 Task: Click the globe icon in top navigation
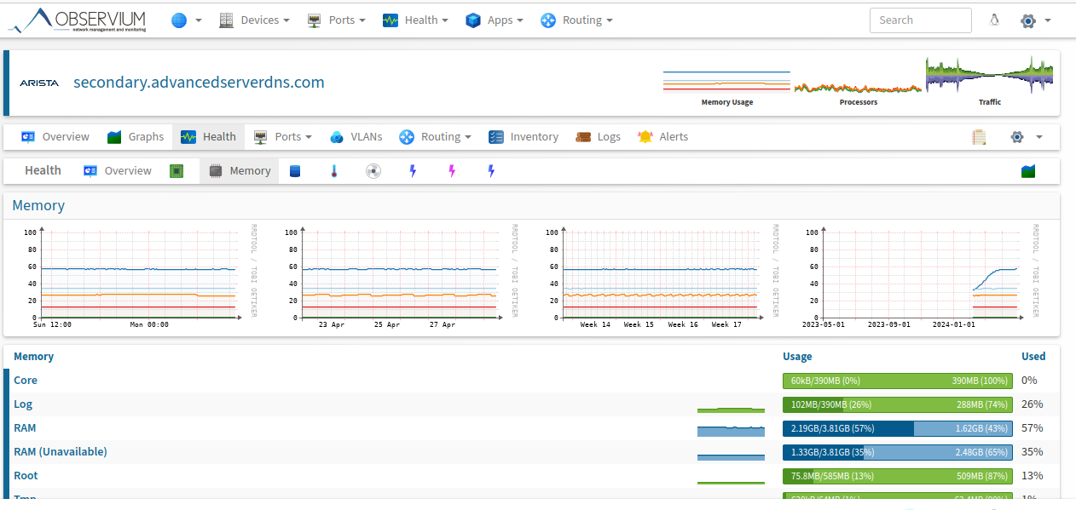179,20
